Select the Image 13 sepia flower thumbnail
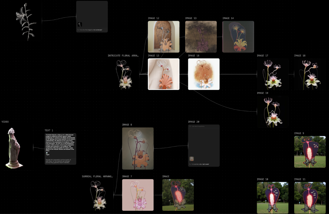This screenshot has height=214, width=329. (201, 37)
